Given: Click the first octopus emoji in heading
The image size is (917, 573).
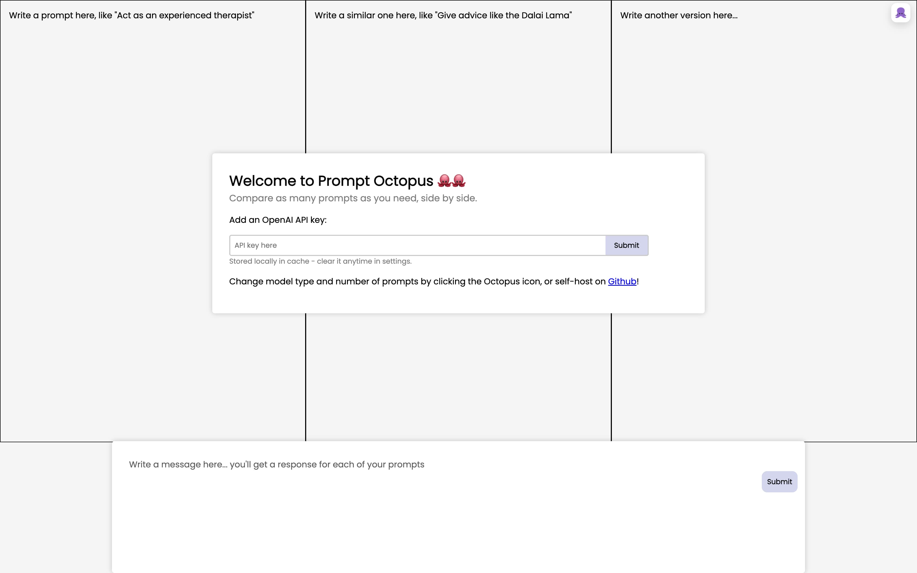Looking at the screenshot, I should pos(444,181).
